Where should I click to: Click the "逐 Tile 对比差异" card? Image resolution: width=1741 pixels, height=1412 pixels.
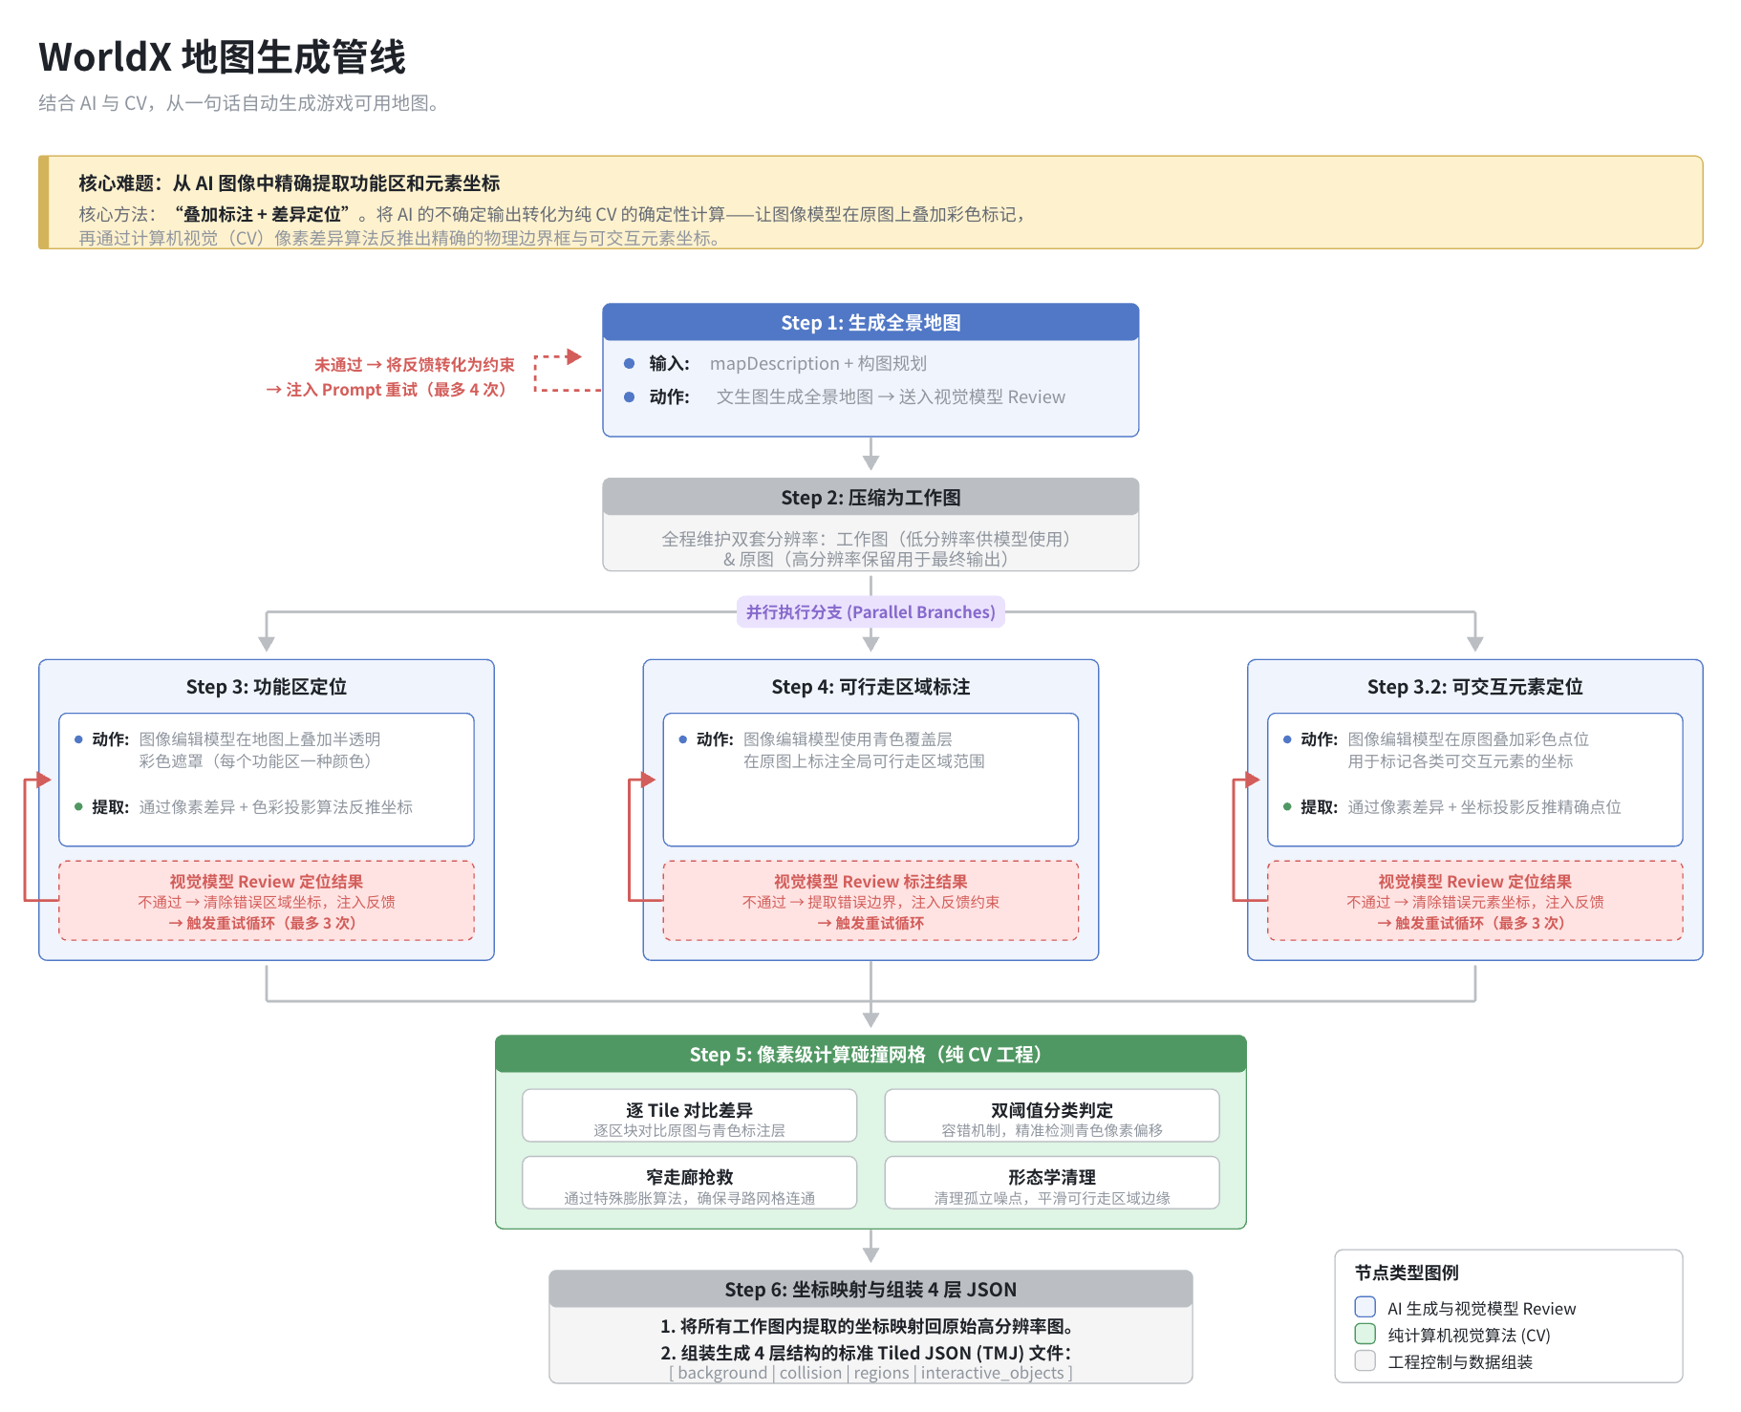click(x=690, y=1116)
